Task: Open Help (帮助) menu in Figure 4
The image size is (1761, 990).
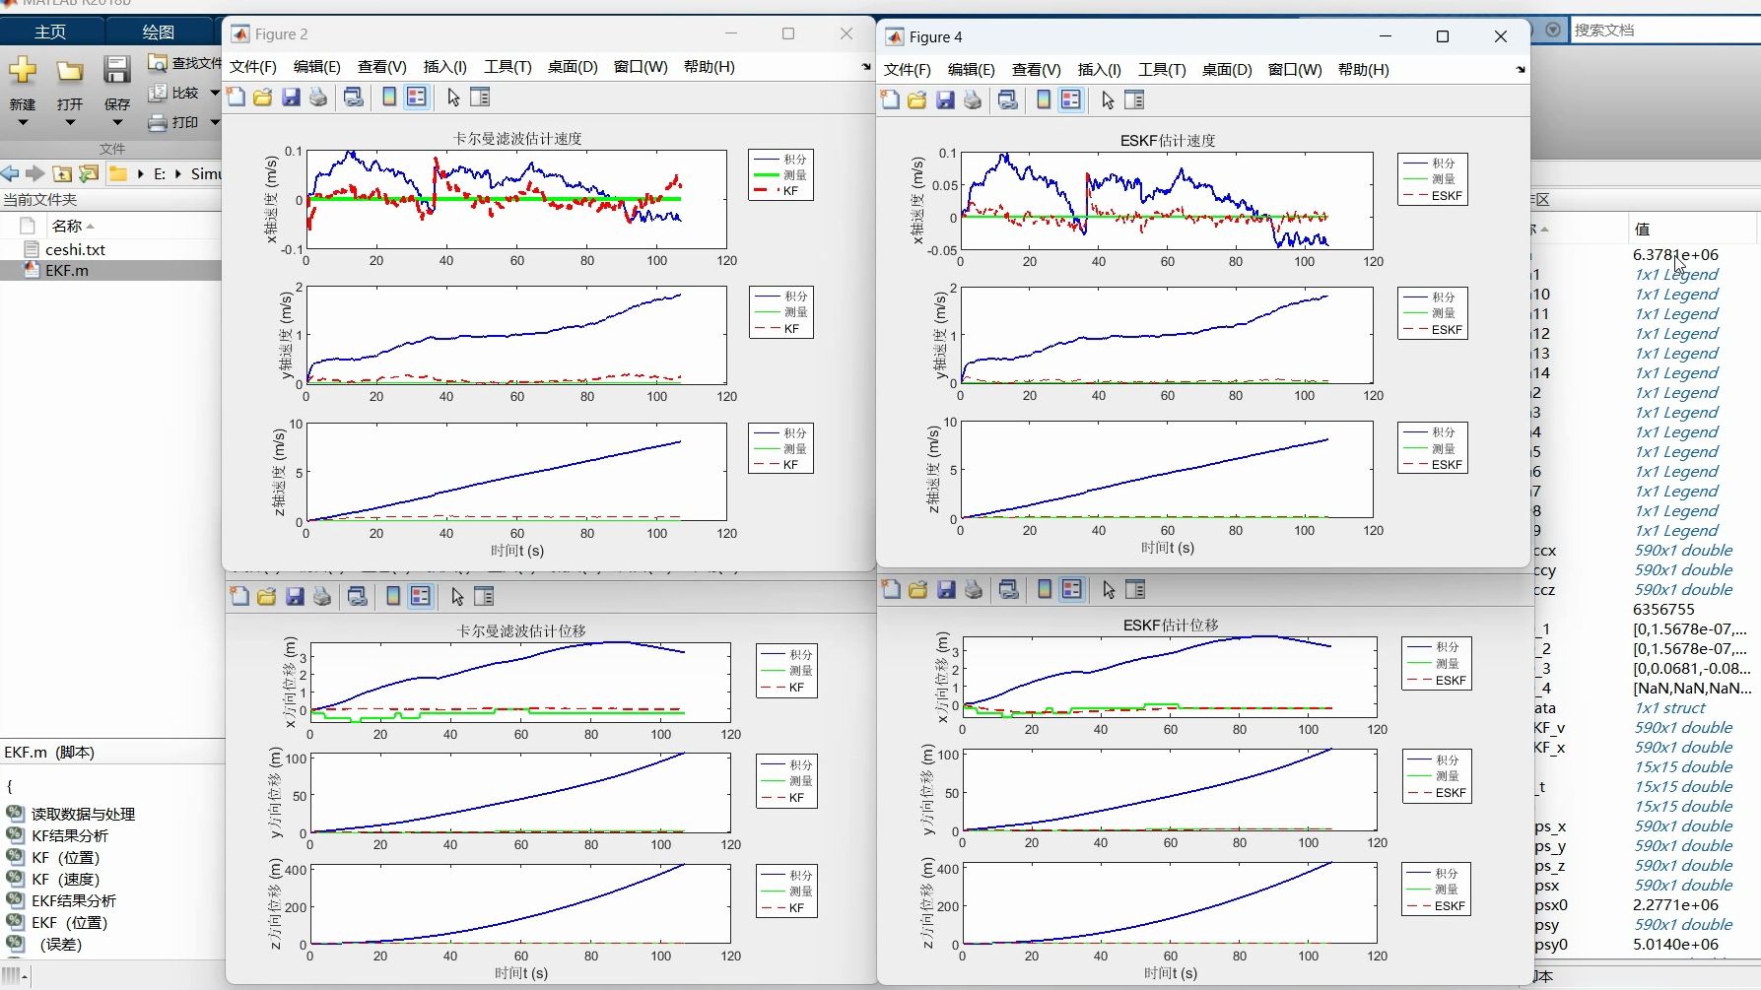Action: click(1364, 69)
